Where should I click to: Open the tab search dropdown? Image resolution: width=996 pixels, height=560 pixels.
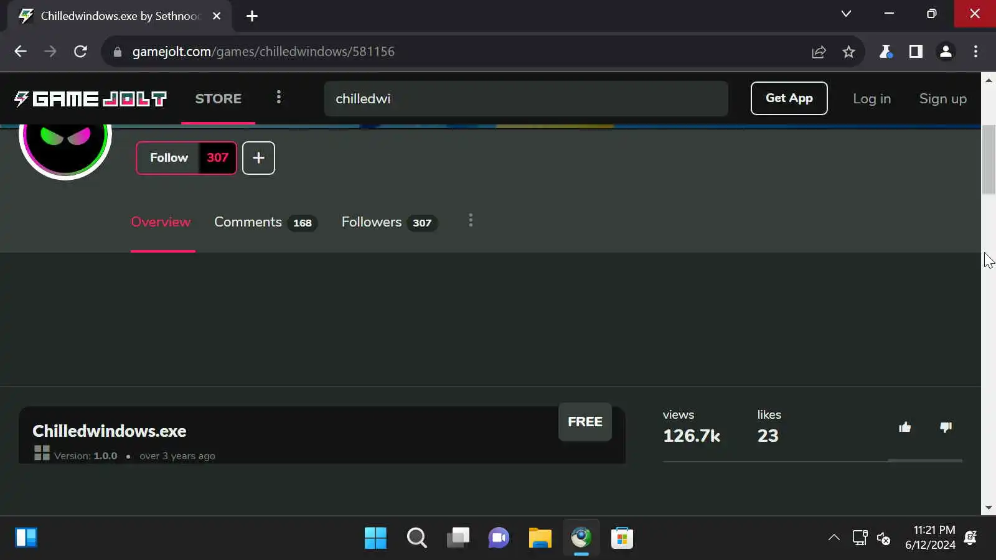coord(846,14)
